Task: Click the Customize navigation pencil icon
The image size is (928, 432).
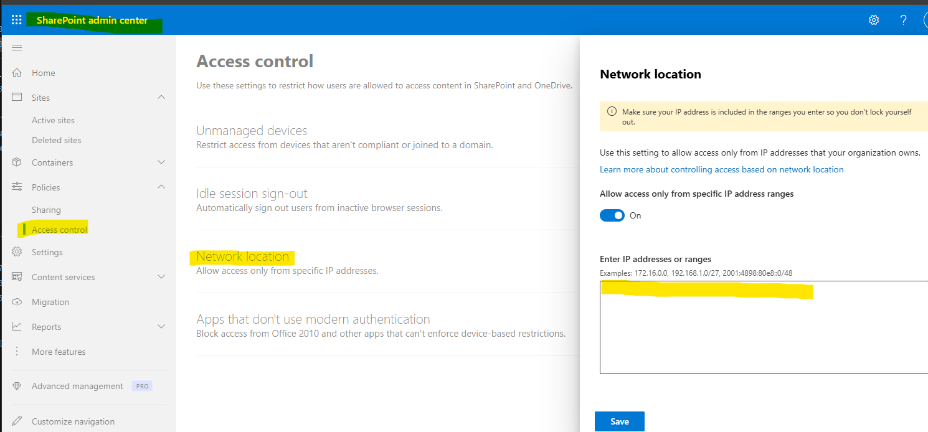Action: tap(17, 421)
